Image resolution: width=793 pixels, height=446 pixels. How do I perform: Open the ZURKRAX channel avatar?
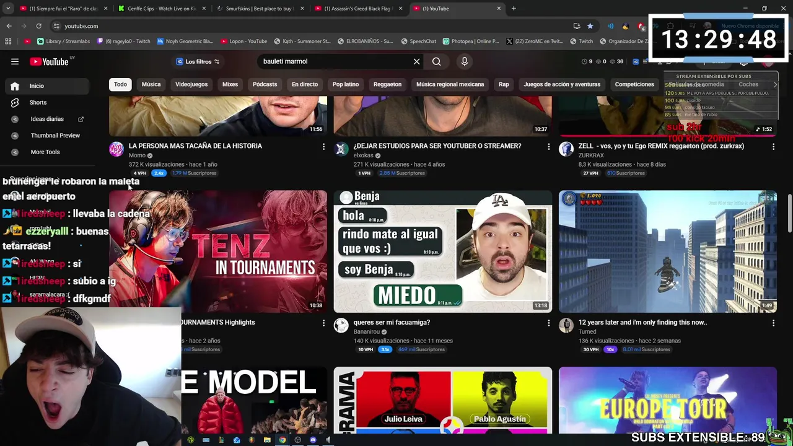click(566, 149)
